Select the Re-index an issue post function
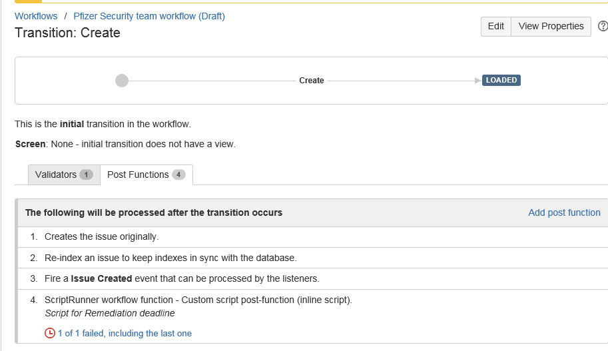 tap(170, 258)
